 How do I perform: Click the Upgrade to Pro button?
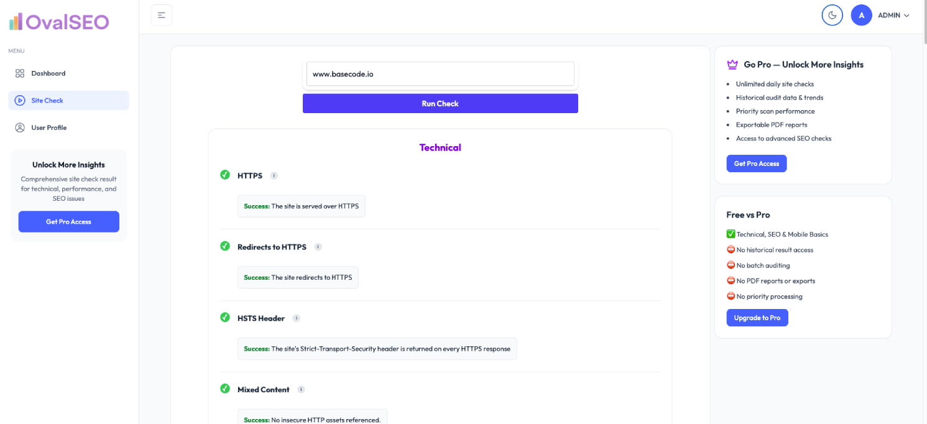[x=757, y=318]
